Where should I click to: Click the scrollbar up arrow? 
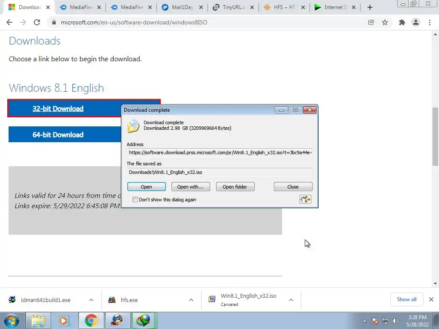tap(435, 34)
